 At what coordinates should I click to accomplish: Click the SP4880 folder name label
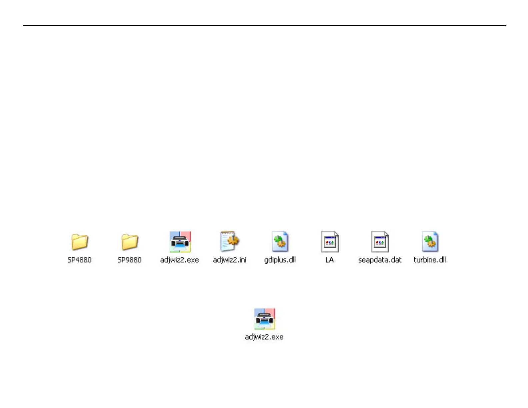[79, 260]
